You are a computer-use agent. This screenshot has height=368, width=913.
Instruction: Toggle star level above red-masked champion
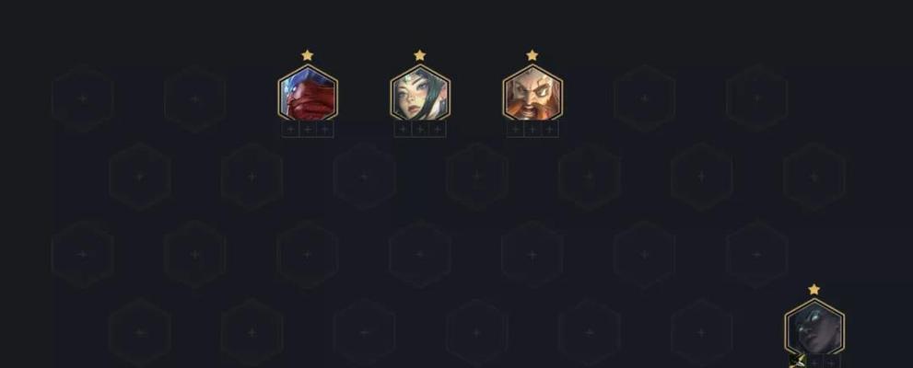308,55
